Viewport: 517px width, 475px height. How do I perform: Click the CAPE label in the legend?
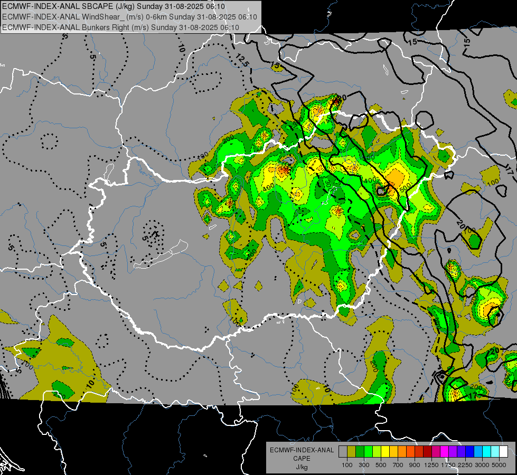click(302, 459)
